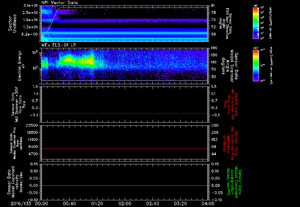The height and width of the screenshot is (207, 300).
Task: Click the '260' telemetry tick label
Action: point(214,125)
